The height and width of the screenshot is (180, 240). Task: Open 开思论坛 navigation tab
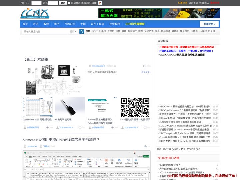pyautogui.click(x=70, y=24)
